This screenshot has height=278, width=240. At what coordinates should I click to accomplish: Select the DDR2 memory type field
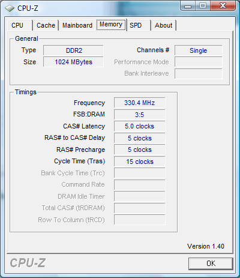[x=73, y=50]
